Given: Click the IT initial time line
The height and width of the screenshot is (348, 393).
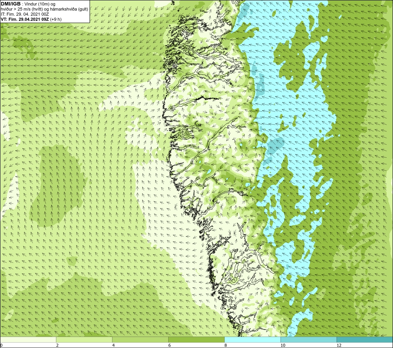Looking at the screenshot, I should pos(25,14).
